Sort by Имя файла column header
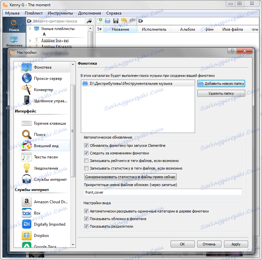This screenshot has height=260, width=262. (232, 29)
